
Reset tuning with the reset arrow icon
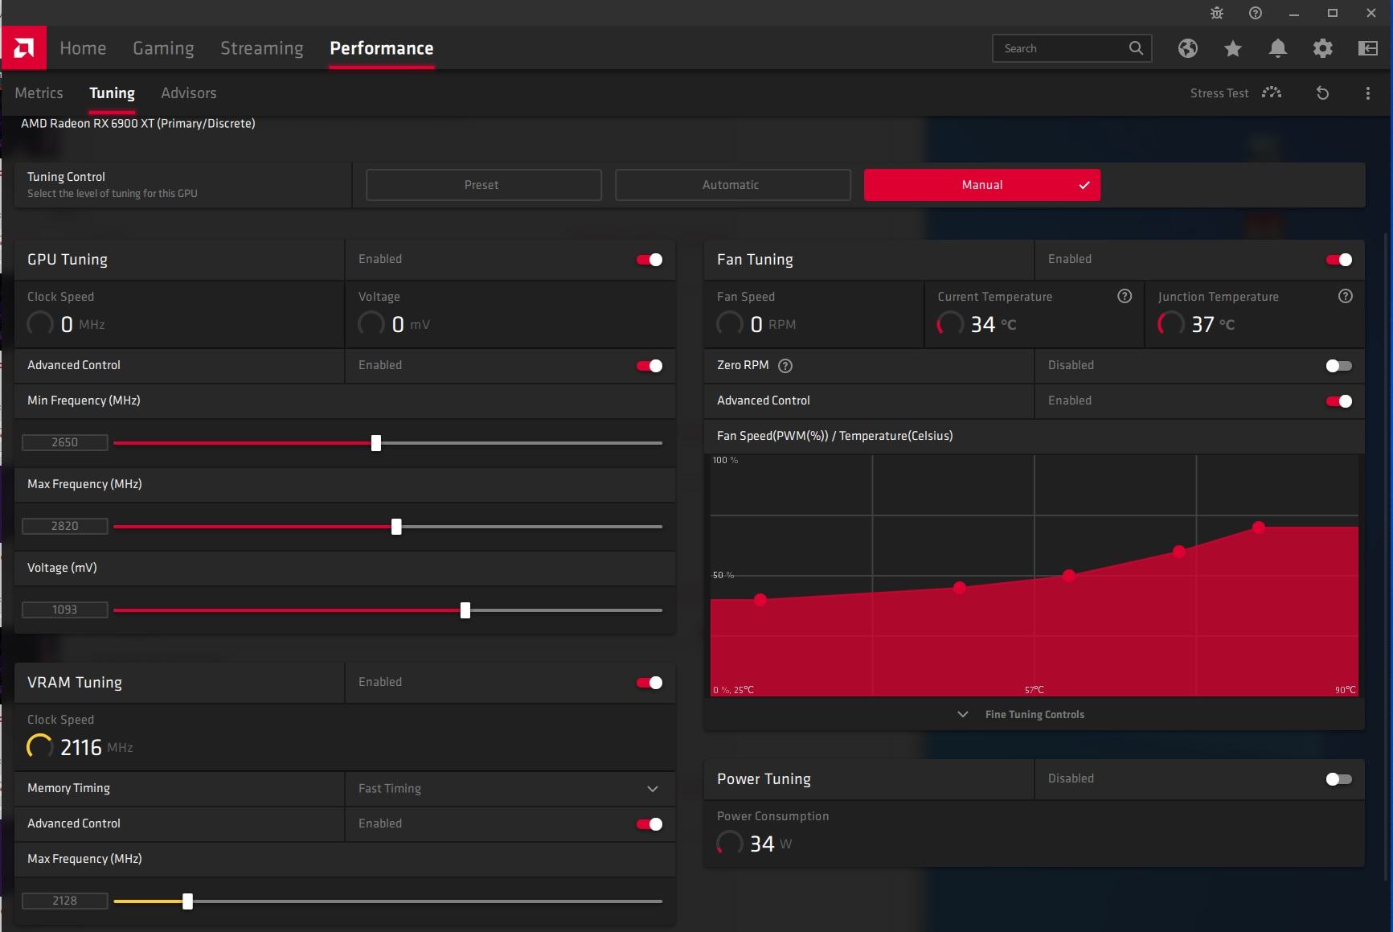[1322, 93]
